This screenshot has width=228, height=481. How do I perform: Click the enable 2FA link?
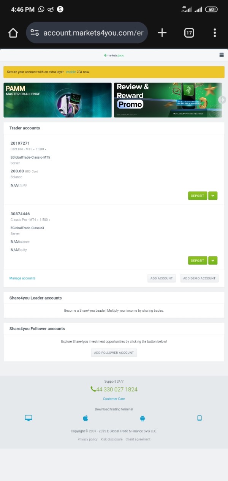click(71, 72)
